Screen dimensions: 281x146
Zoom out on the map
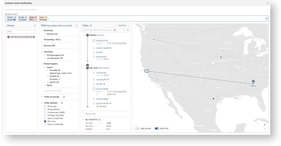(x=265, y=129)
